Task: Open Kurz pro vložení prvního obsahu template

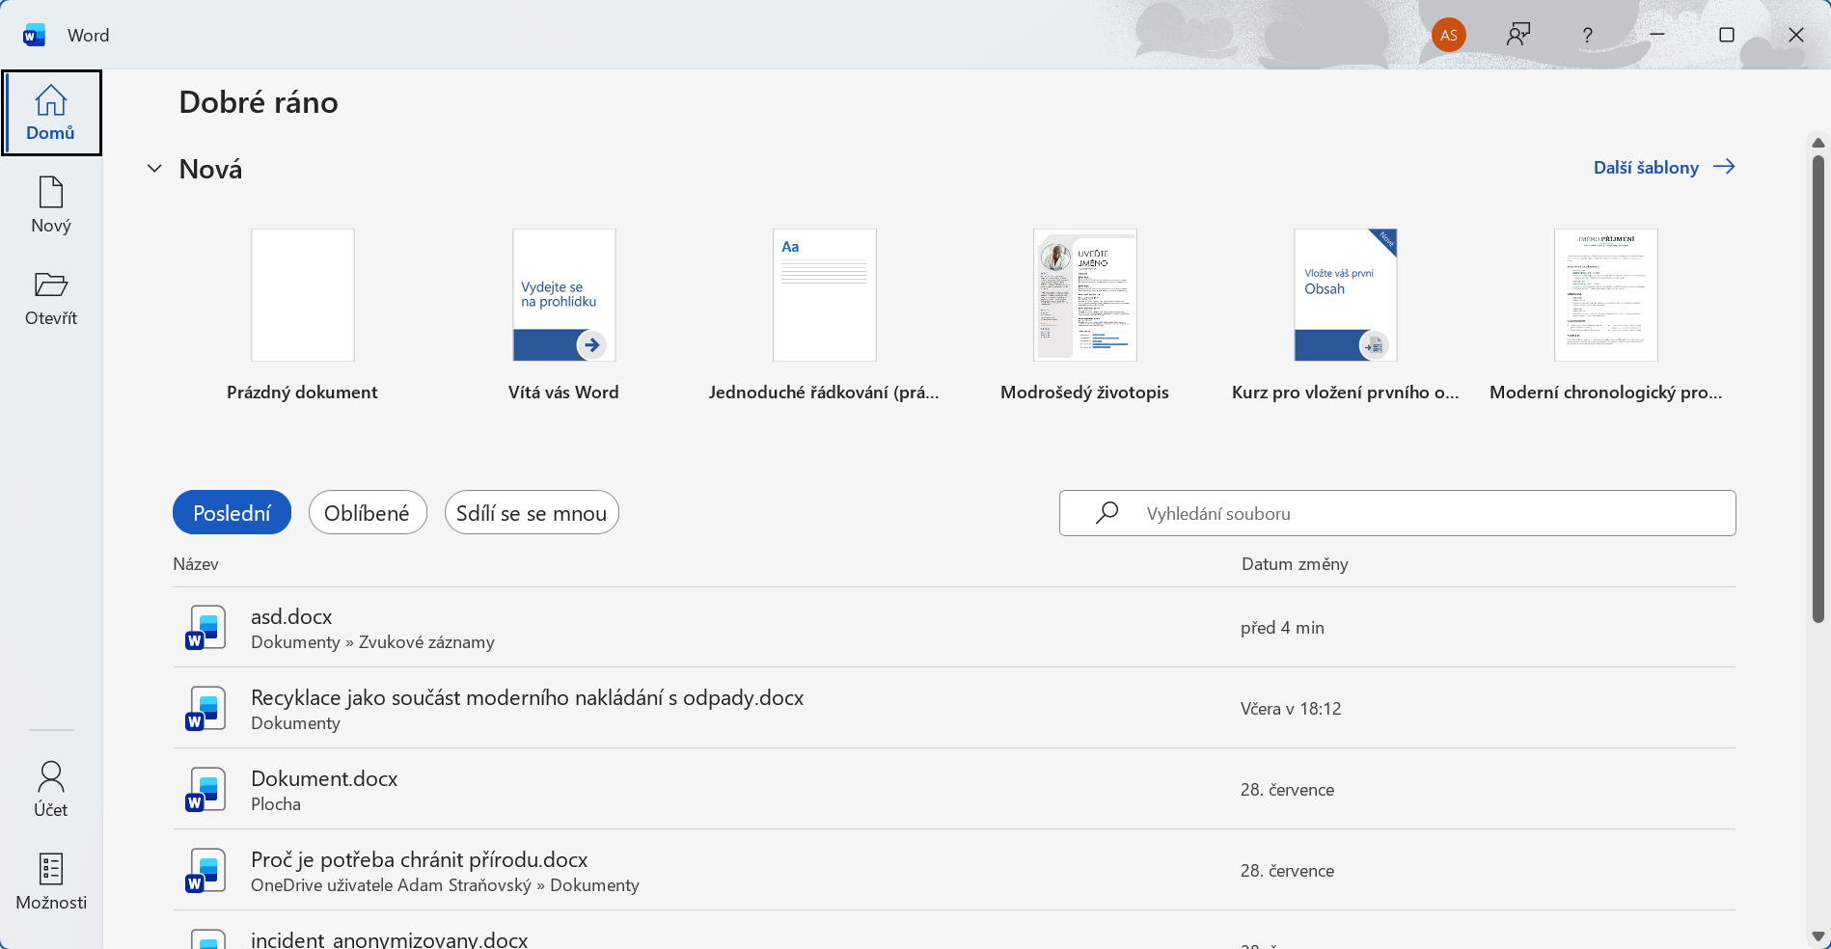Action: [x=1346, y=295]
